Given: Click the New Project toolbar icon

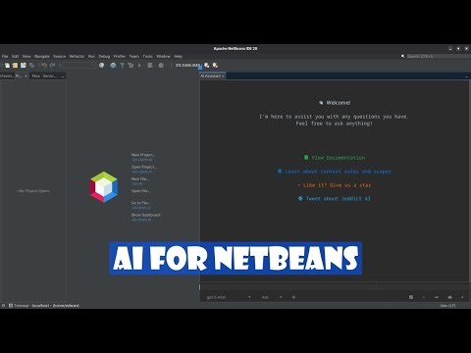Looking at the screenshot, I should 15,66.
